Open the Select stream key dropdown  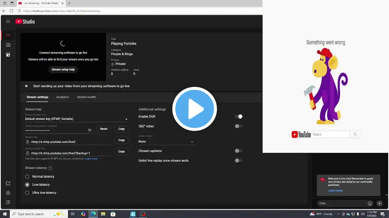(77, 119)
